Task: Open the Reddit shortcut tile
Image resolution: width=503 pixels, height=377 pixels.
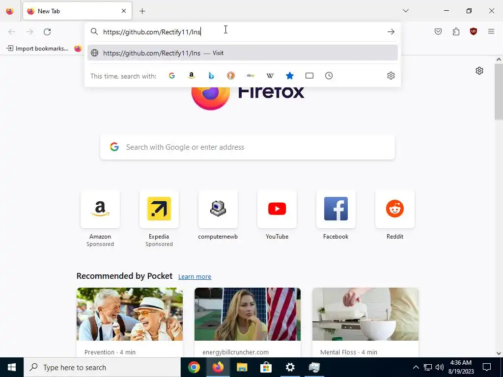Action: point(395,209)
